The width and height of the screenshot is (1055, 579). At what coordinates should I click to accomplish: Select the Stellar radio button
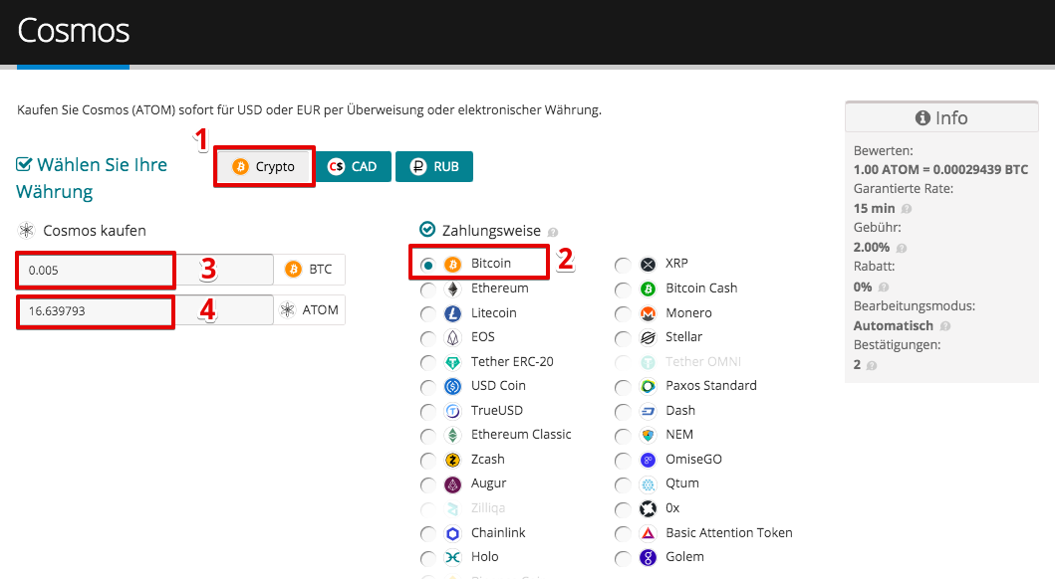pos(623,338)
